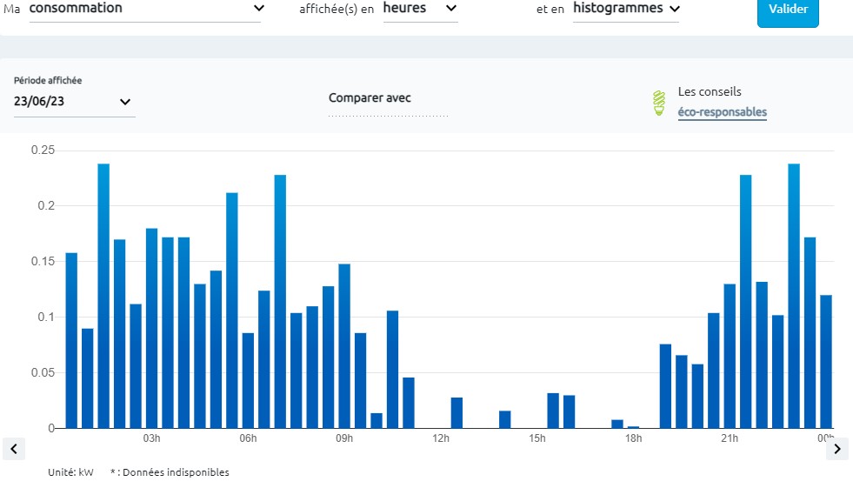Click the tall bar just after 06h
This screenshot has width=853, height=488.
click(280, 301)
